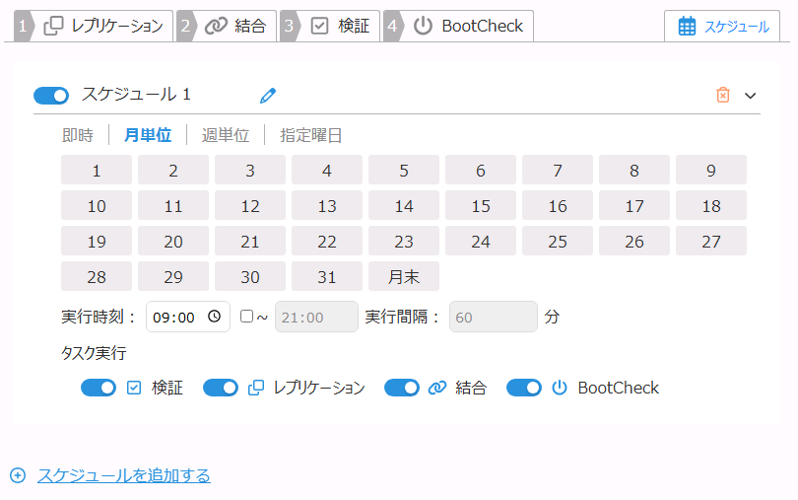Click the power icon in the BootCheck step
The image size is (798, 500).
(423, 27)
